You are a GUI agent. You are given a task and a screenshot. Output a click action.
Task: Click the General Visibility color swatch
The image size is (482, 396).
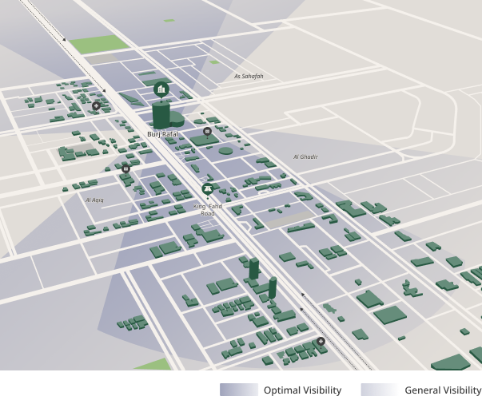(380, 390)
